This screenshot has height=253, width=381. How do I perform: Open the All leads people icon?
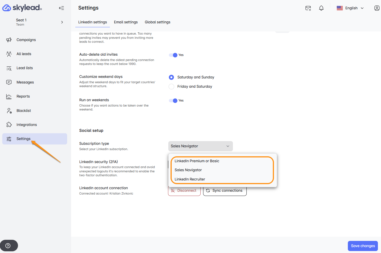[x=9, y=54]
